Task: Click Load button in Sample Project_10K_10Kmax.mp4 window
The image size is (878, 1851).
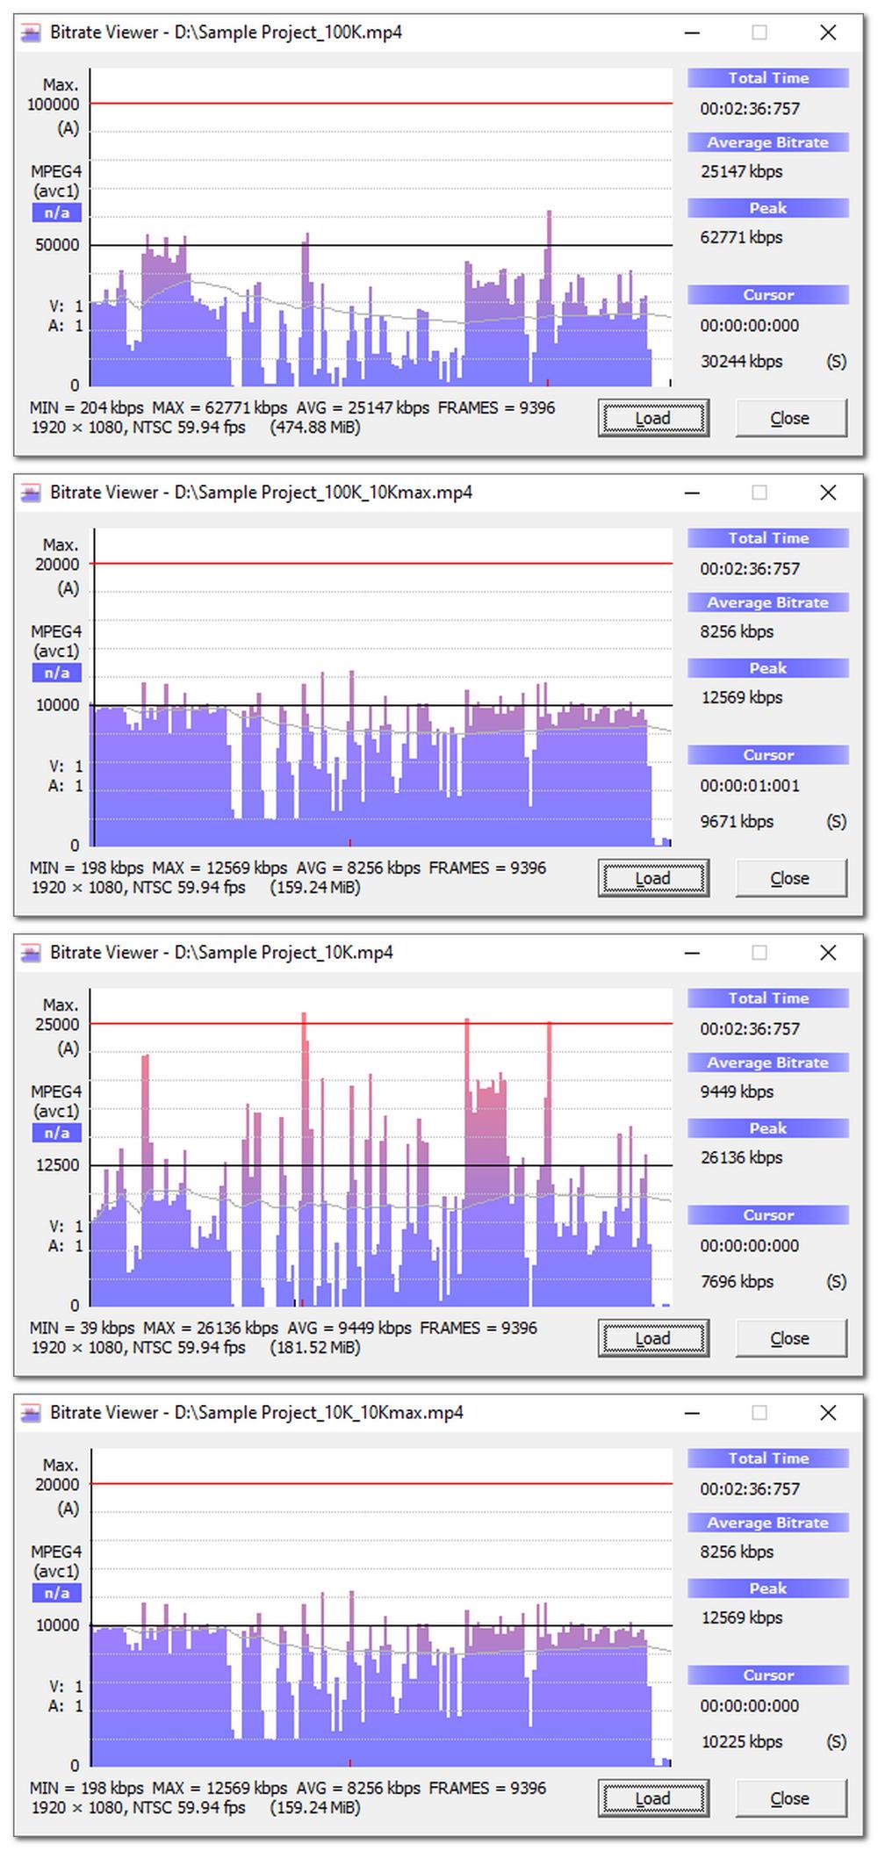Action: tap(653, 1799)
